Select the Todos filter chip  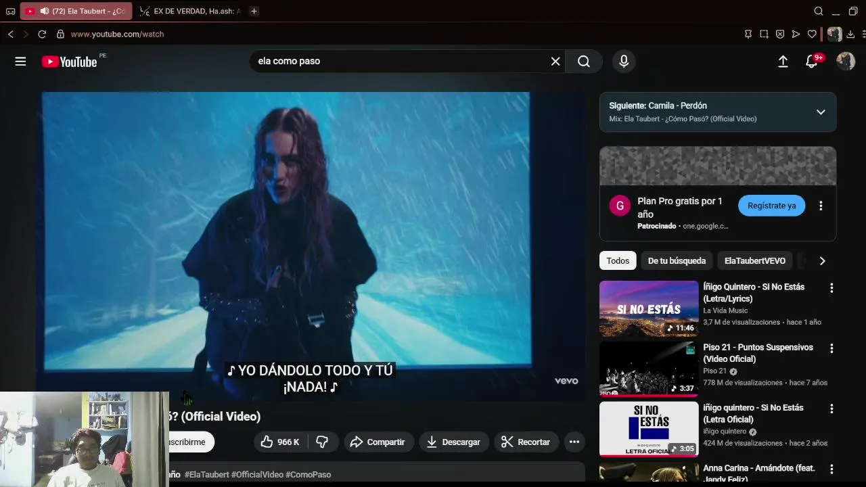[x=618, y=261]
